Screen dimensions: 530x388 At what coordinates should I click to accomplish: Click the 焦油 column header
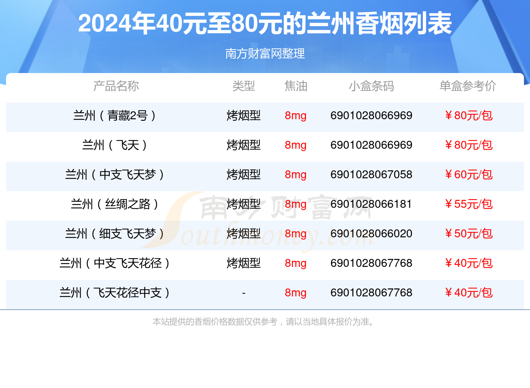coord(296,86)
